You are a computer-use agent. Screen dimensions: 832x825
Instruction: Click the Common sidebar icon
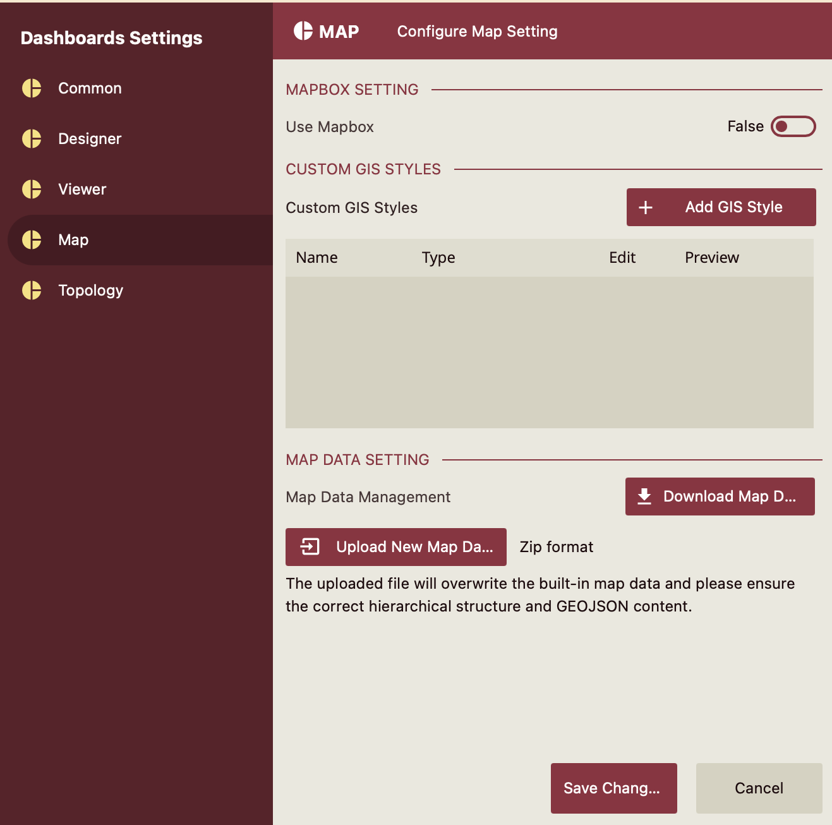click(x=32, y=88)
